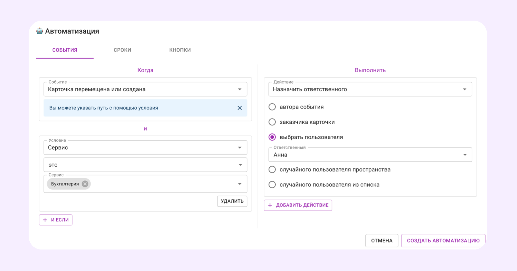
Task: Choose случайного пользователя пространства radio
Action: click(x=272, y=169)
